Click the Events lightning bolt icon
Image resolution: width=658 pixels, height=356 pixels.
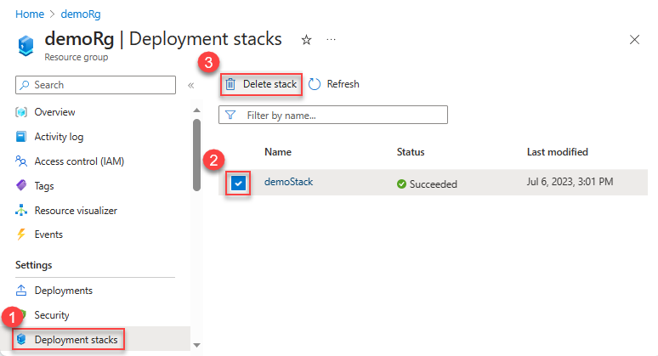coord(21,235)
